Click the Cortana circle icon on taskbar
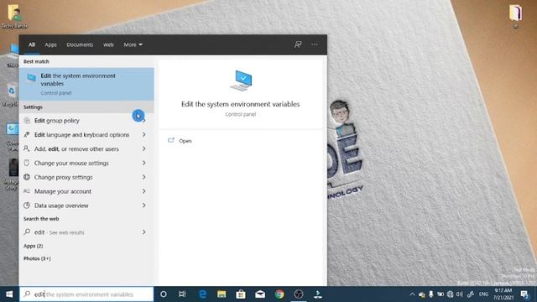 [164, 294]
